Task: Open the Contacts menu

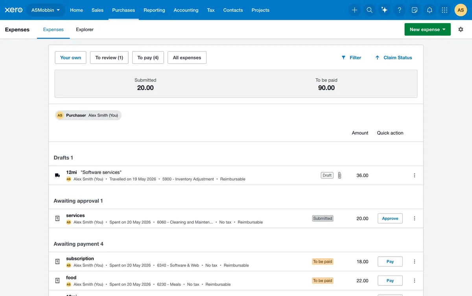Action: pos(233,10)
